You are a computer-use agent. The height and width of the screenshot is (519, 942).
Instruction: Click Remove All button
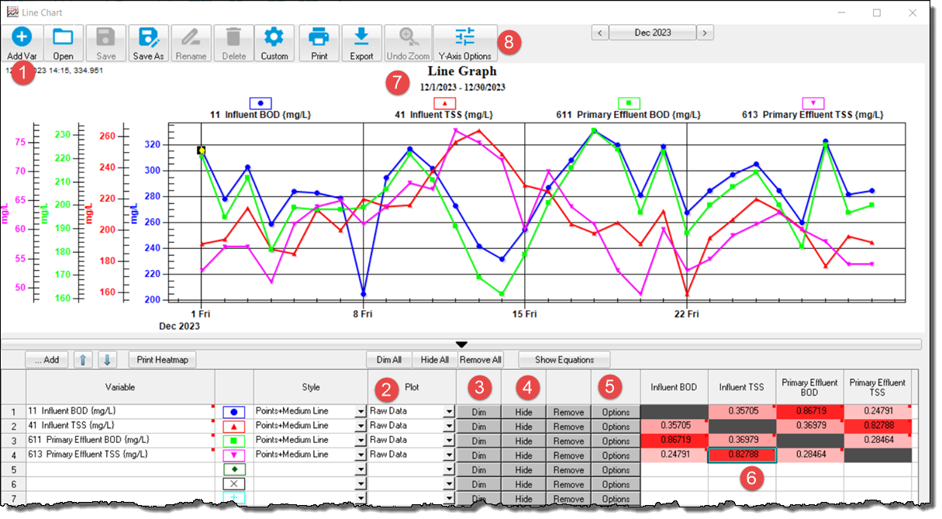tap(480, 359)
